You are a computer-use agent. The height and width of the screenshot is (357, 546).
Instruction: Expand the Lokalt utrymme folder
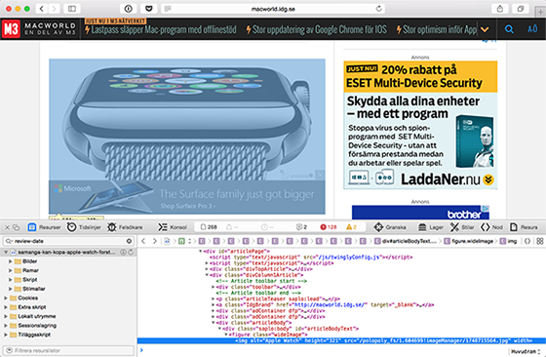(x=6, y=316)
